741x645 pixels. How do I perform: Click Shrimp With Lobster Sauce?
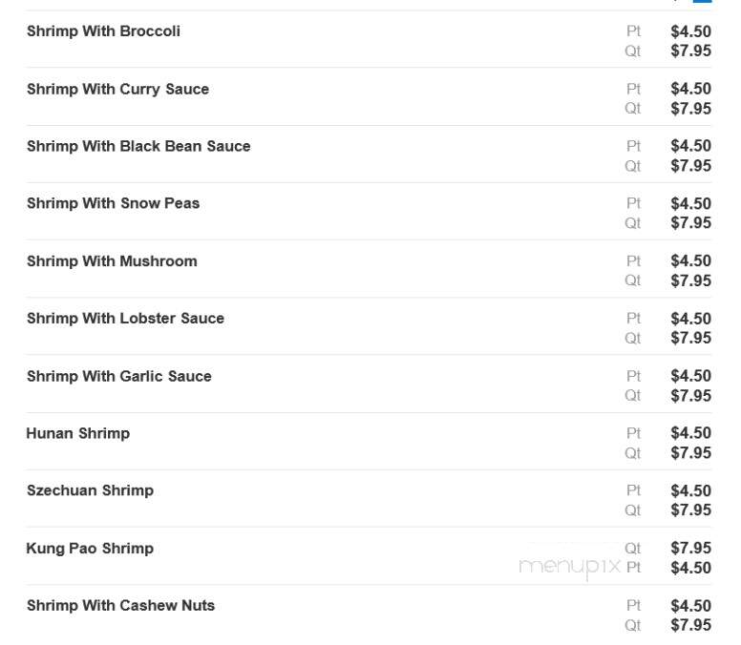point(125,319)
